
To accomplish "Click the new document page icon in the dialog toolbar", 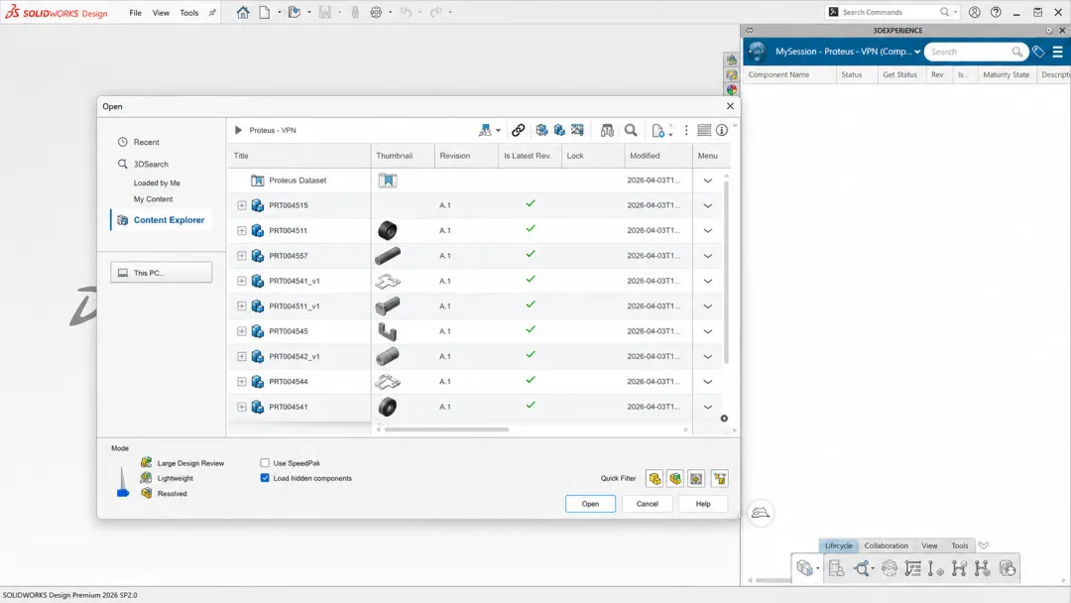I will (657, 130).
